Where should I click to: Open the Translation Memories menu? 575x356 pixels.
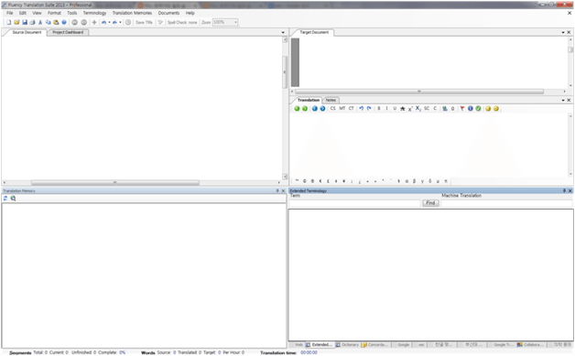[132, 13]
